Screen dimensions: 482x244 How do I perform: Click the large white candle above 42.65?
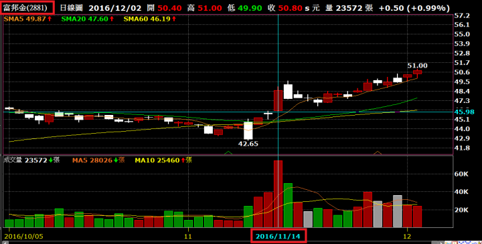248,130
